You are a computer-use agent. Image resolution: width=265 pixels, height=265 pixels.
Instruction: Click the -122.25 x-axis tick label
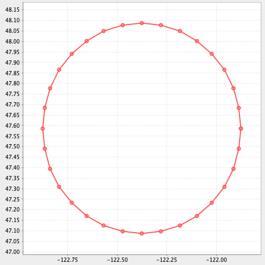tap(167, 260)
